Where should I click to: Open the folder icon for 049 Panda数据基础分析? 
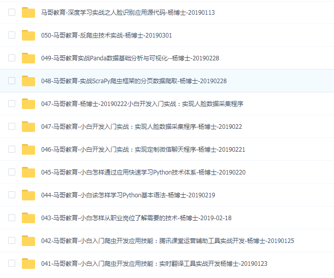click(x=28, y=58)
